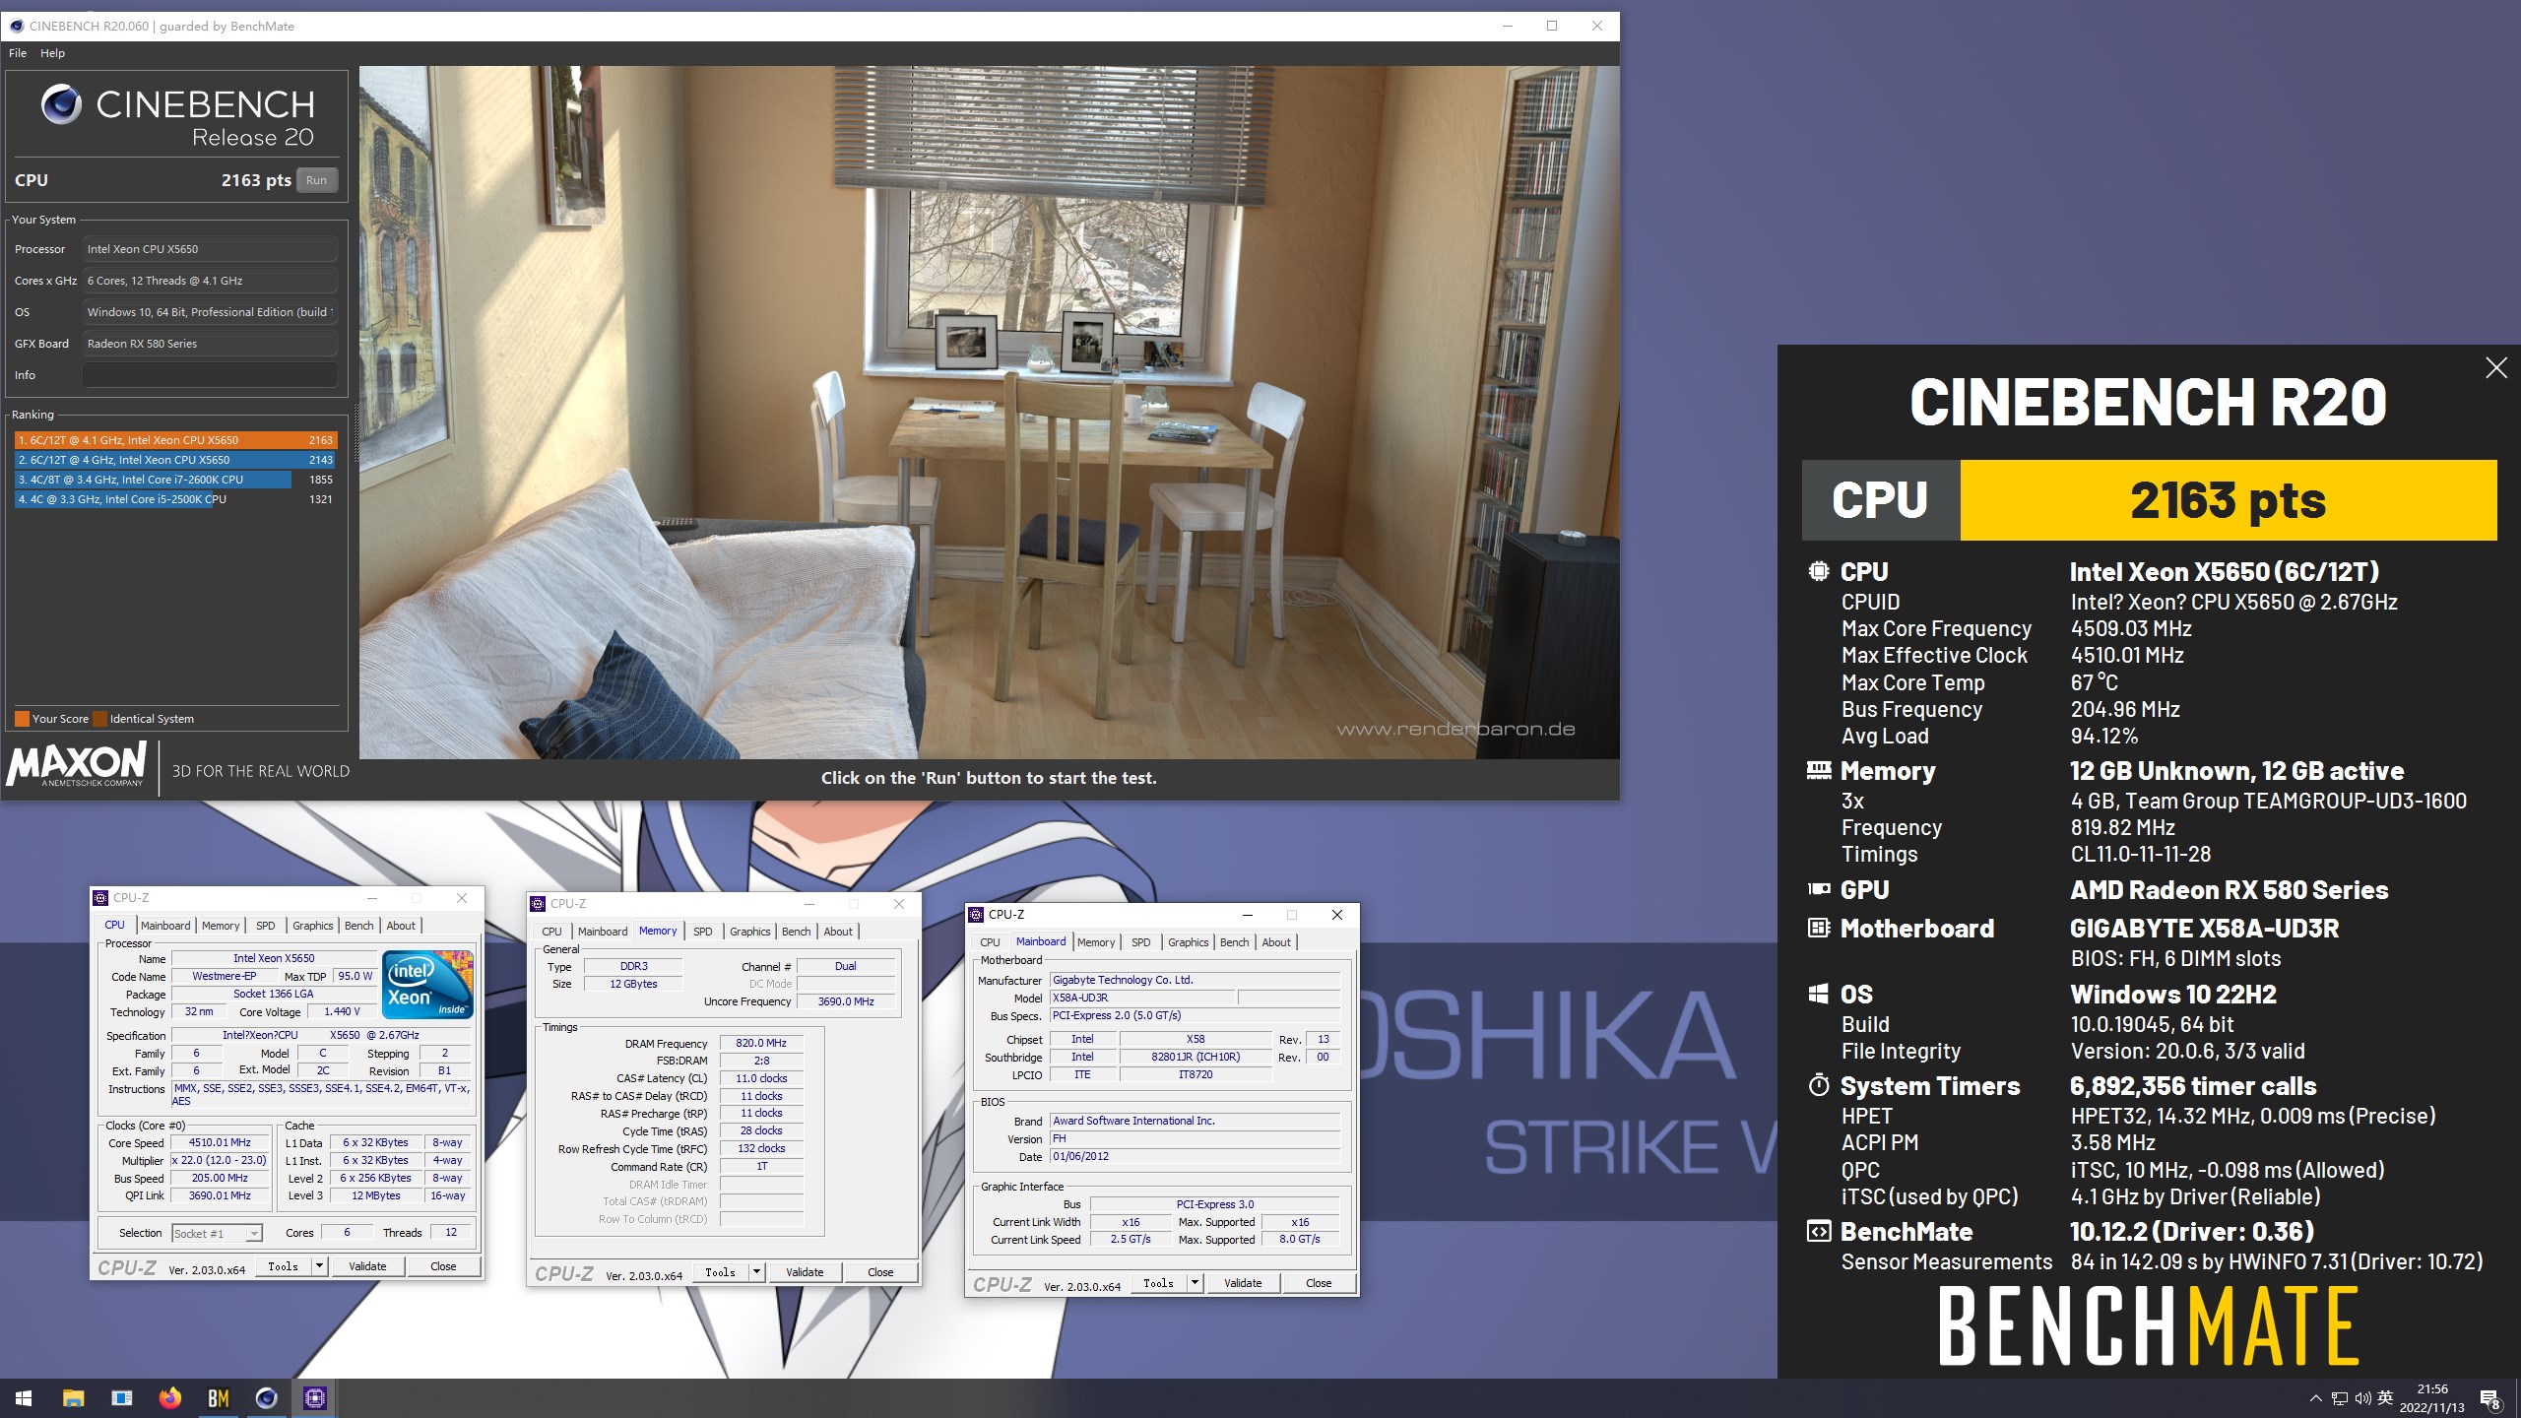Image resolution: width=2521 pixels, height=1418 pixels.
Task: Open the BenchMate taskbar icon
Action: [x=218, y=1397]
